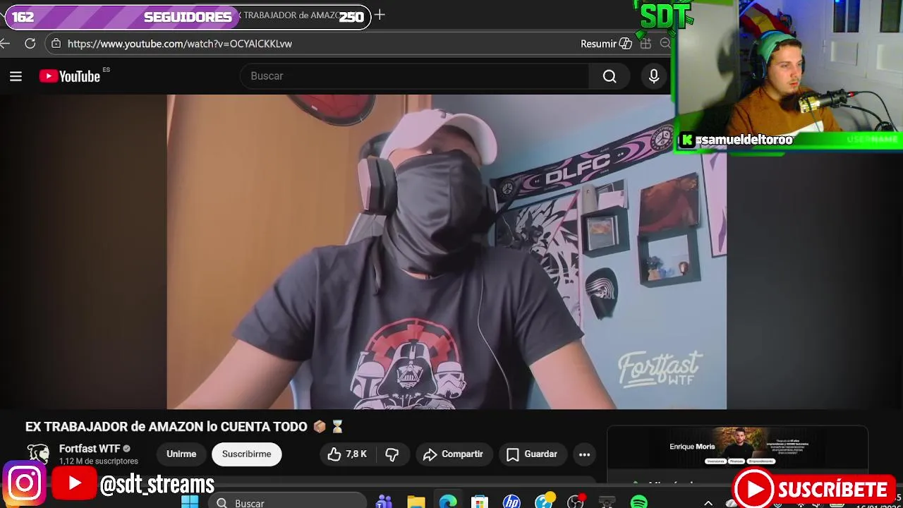Open the camera app in taskbar
This screenshot has height=508, width=903.
607,502
